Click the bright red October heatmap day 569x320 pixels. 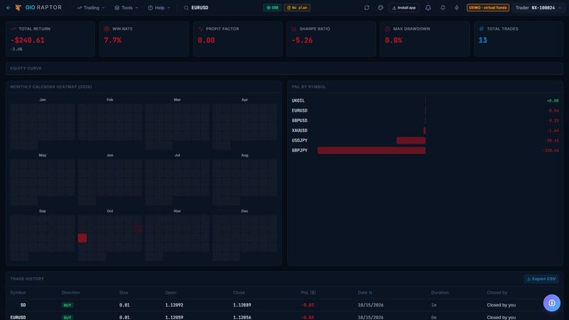click(x=83, y=238)
